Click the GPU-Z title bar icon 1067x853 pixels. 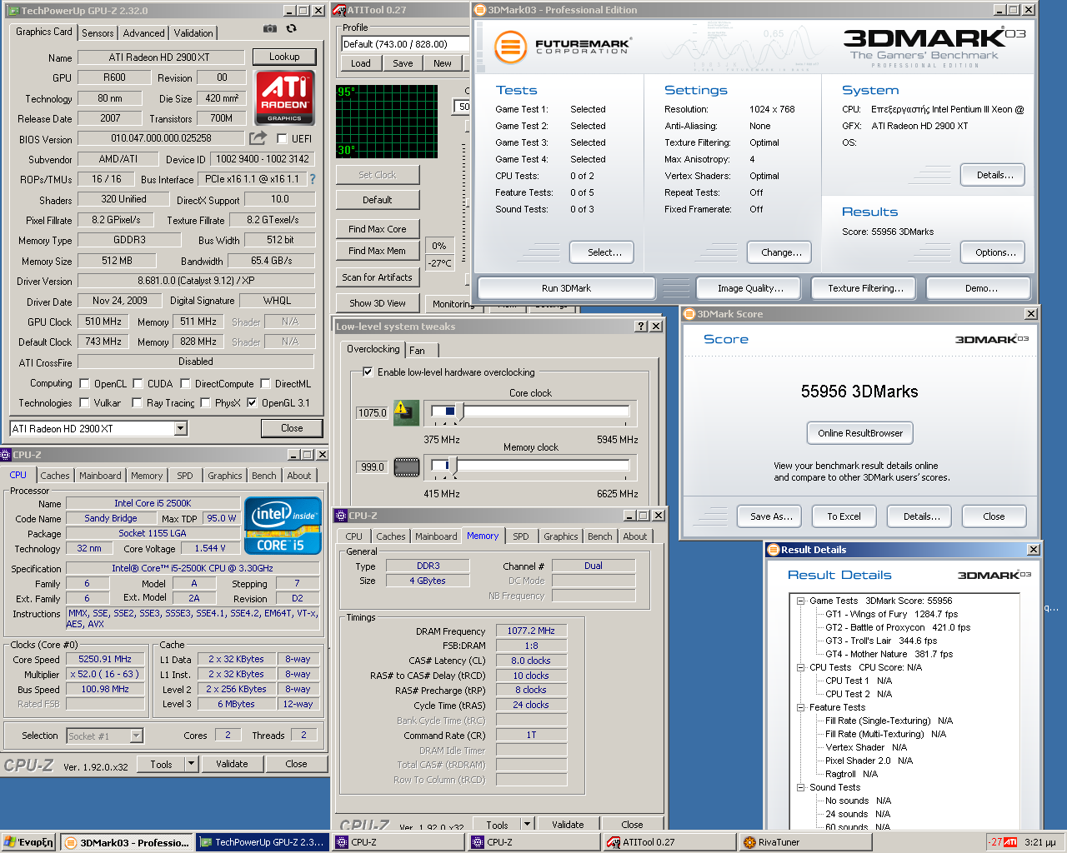[13, 11]
